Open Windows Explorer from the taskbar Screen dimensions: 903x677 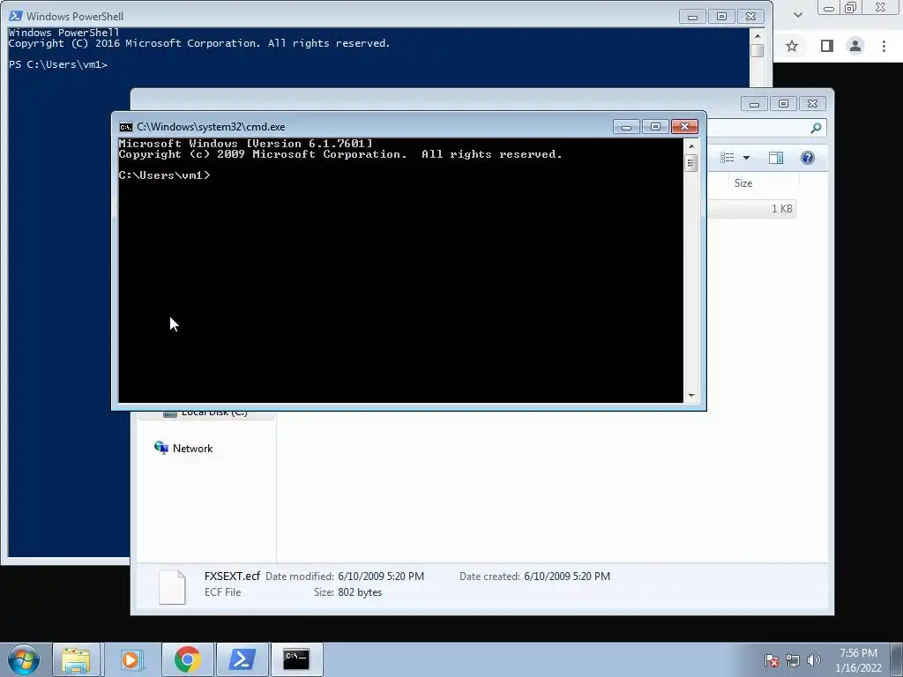pyautogui.click(x=76, y=659)
